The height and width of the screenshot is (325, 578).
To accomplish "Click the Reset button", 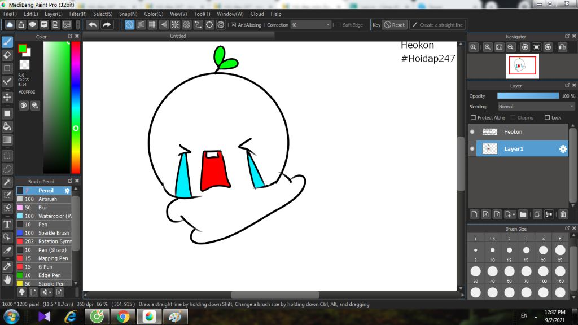I will (x=394, y=25).
